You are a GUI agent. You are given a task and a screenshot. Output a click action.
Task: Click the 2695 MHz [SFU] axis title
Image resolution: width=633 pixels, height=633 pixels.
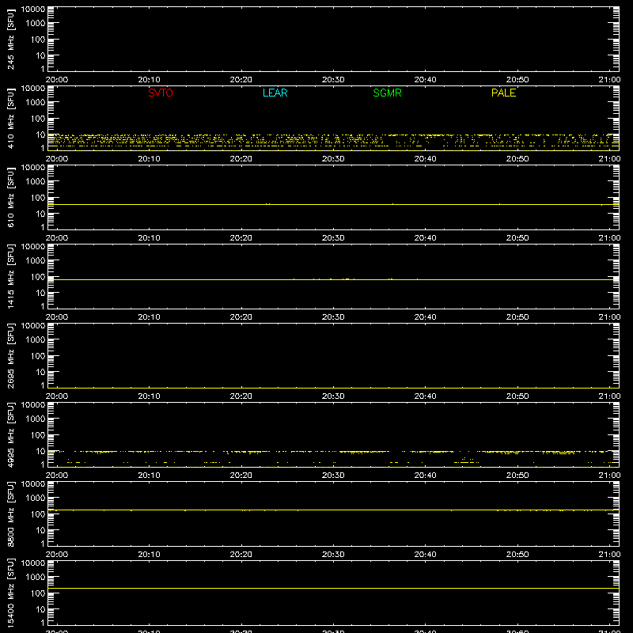pyautogui.click(x=10, y=356)
